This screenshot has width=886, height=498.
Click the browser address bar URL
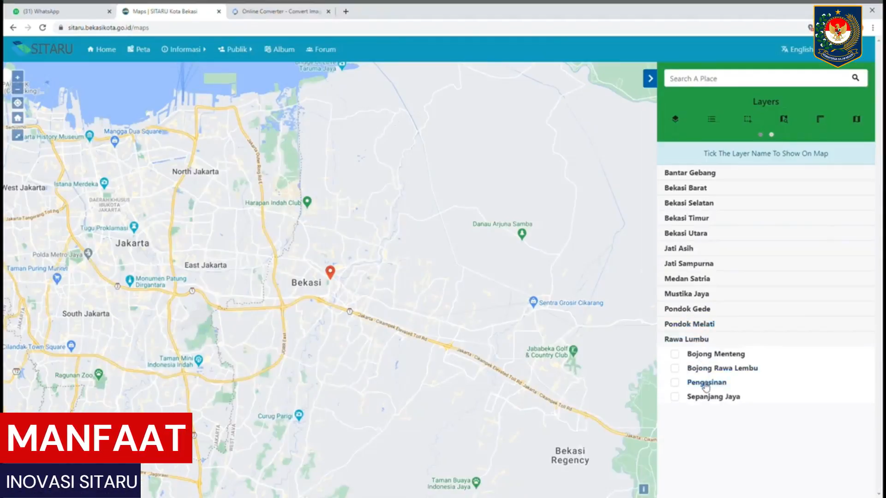[108, 28]
